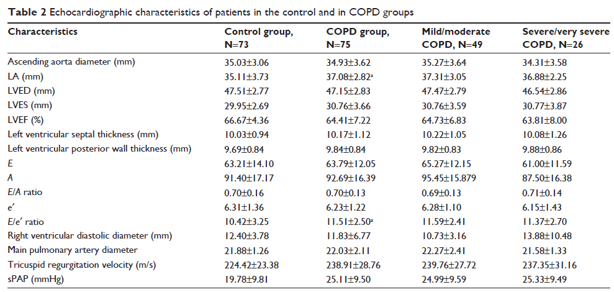Viewport: 614px width, 292px height.
Task: Select the Left ventricular septal thickness label
Action: [x=78, y=134]
